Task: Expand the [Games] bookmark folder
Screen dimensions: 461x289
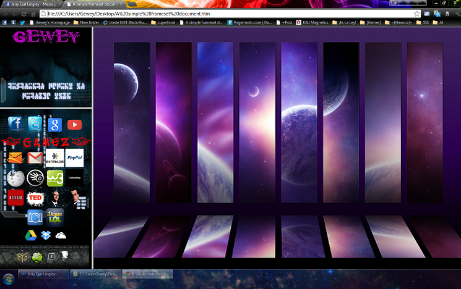Action: 371,22
